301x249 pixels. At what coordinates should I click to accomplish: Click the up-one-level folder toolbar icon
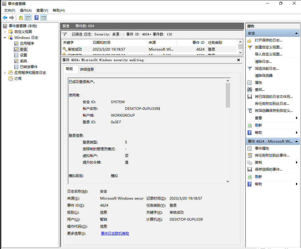(x=21, y=18)
